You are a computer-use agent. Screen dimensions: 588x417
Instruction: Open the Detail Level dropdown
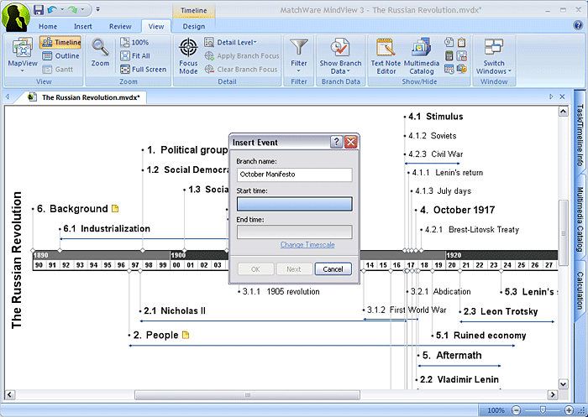[x=231, y=42]
